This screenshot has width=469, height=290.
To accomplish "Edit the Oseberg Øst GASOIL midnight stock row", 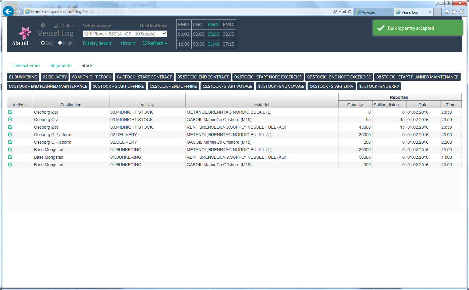I will point(10,119).
